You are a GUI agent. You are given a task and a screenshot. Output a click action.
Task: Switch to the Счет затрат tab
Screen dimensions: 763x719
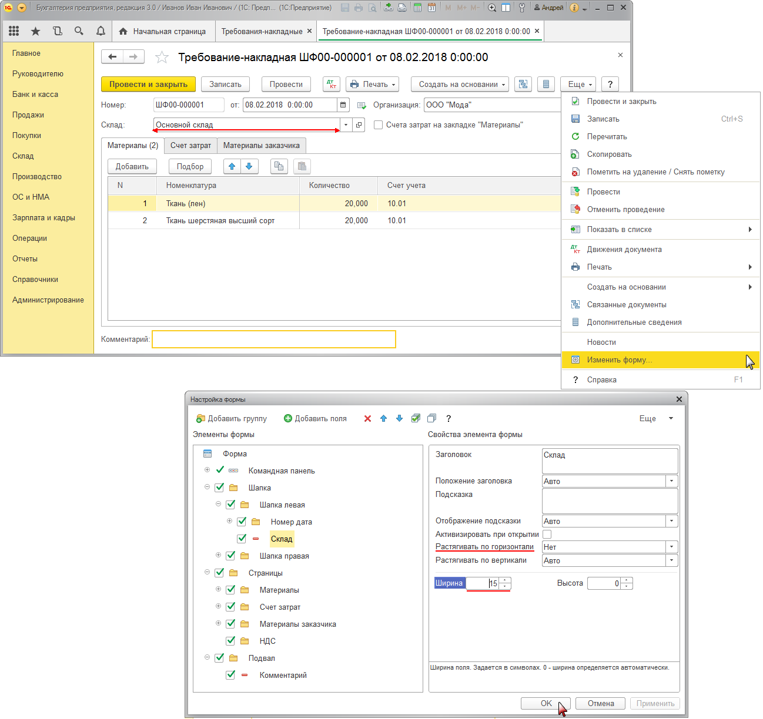[190, 145]
